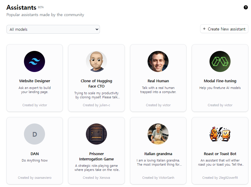This screenshot has width=251, height=187.
Task: Click the Roast or Toast Bot title
Action: 220,154
